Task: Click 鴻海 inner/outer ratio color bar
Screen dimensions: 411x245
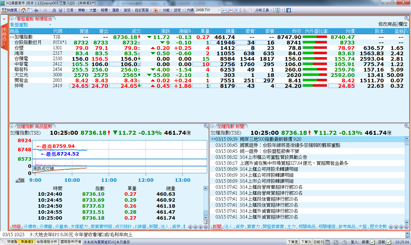Action: [315, 53]
